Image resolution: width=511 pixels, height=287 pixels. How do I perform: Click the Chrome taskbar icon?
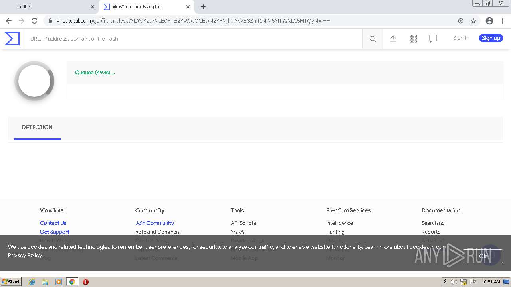72,282
